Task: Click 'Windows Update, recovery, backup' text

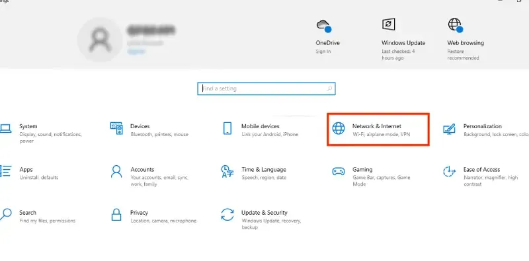Action: point(271,224)
